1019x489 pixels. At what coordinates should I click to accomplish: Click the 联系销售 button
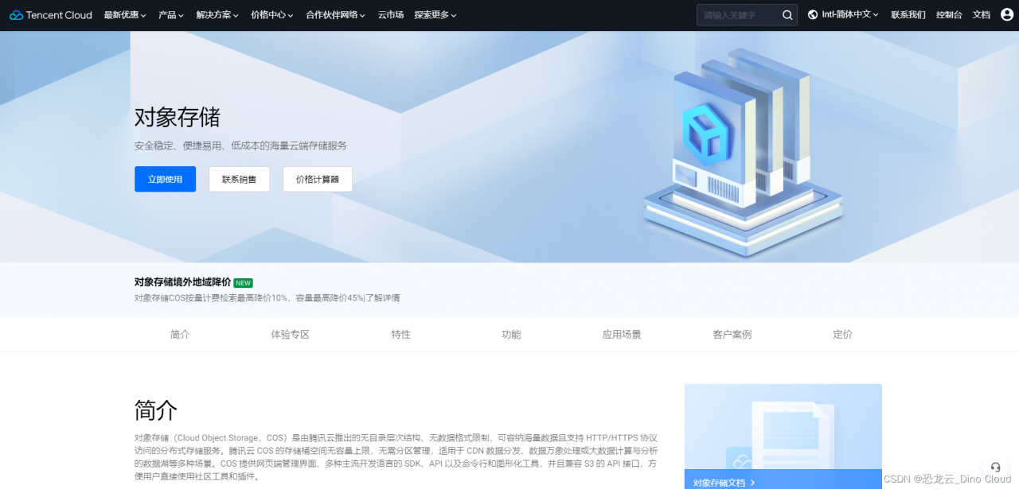(x=239, y=179)
